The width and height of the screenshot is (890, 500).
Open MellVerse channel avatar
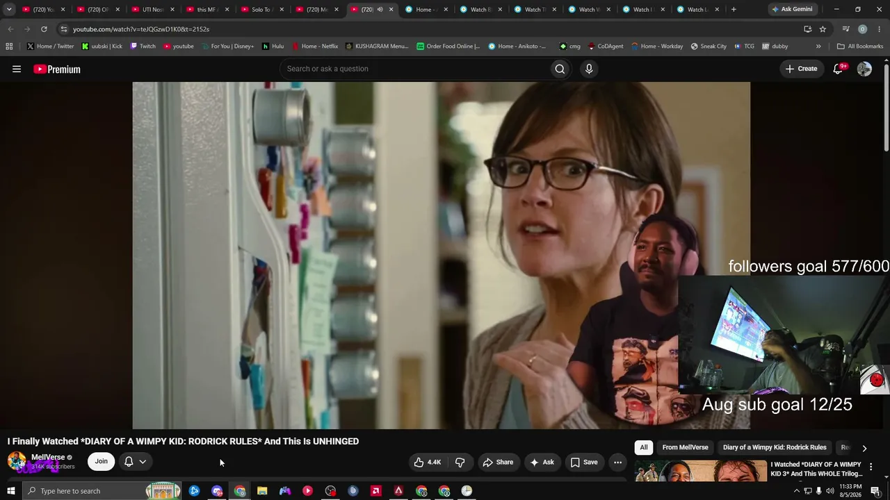coord(17,461)
